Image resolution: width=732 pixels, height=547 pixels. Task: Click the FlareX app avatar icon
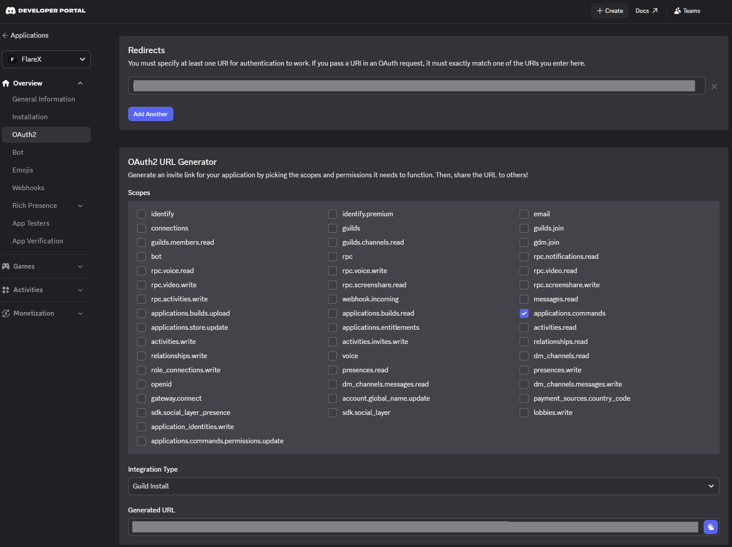tap(12, 59)
